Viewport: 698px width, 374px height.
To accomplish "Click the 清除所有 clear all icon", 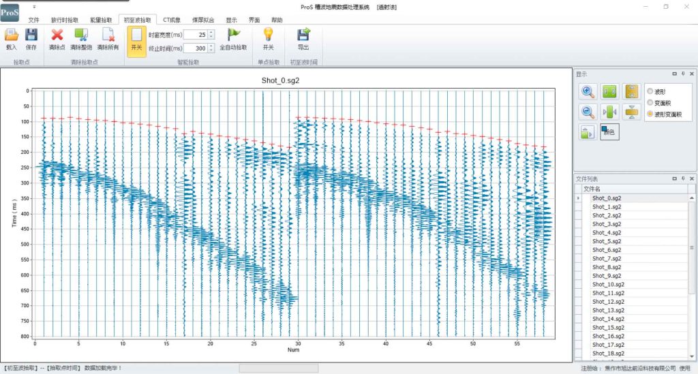I will pos(108,35).
